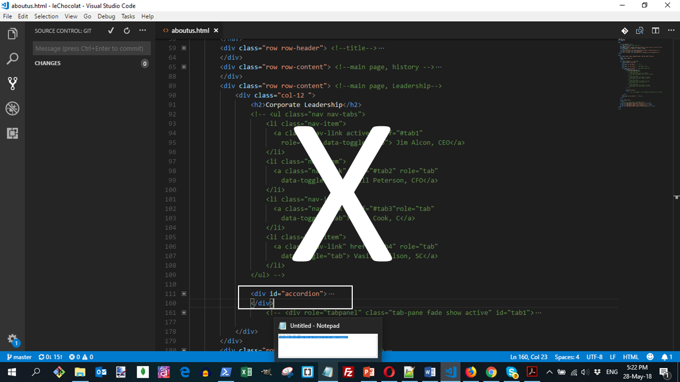Click the changes count badge 0
Screen dimensions: 680x382
[144, 64]
